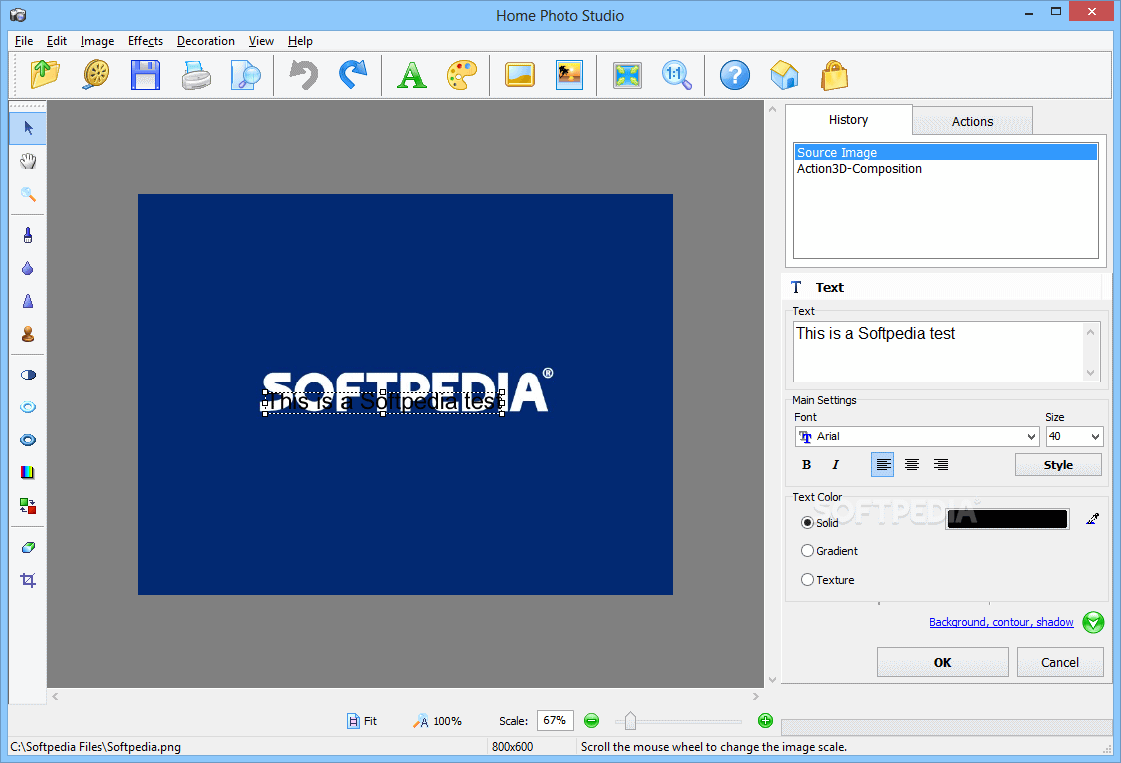Click the black text color swatch

click(1007, 519)
